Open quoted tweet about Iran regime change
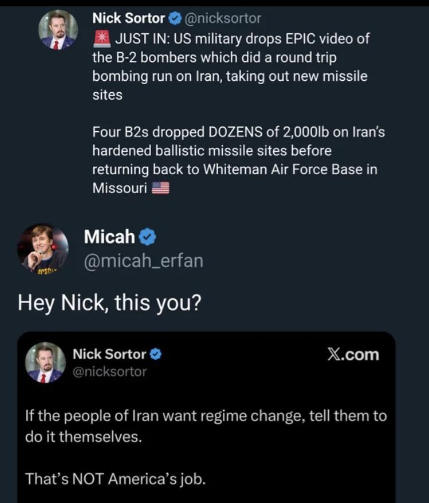The image size is (429, 503). [206, 425]
